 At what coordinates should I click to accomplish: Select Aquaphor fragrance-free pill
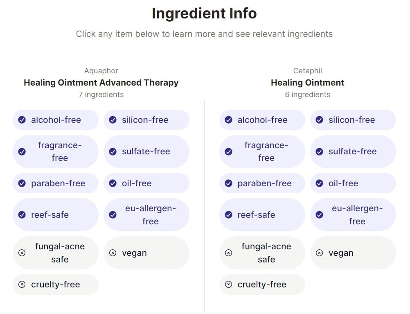[x=56, y=151]
